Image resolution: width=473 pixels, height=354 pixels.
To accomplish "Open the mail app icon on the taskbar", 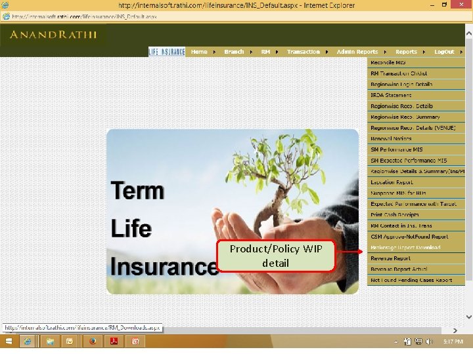I will pyautogui.click(x=70, y=342).
